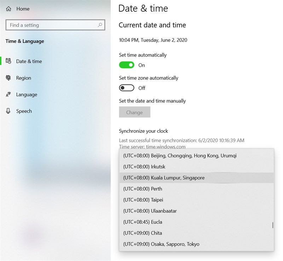Choose Osaka, Sapporo, Tokyo time zone
This screenshot has width=283, height=261.
click(196, 244)
